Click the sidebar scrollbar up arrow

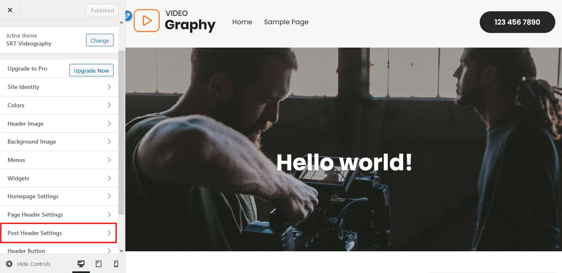click(122, 23)
